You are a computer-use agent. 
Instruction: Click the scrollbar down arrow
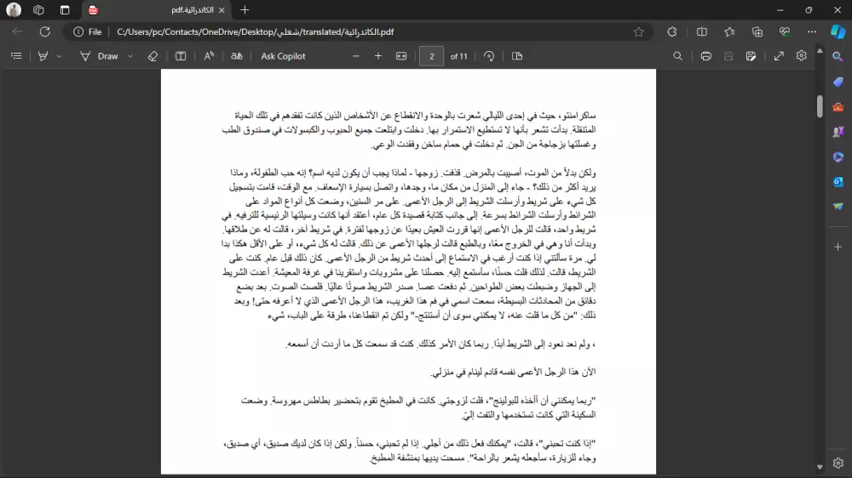820,467
